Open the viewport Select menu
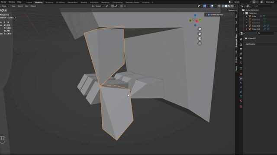 coord(20,6)
